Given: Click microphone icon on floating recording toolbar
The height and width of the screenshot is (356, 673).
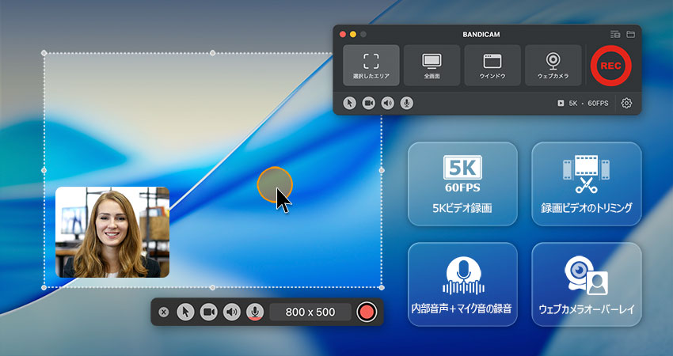Looking at the screenshot, I should tap(255, 312).
